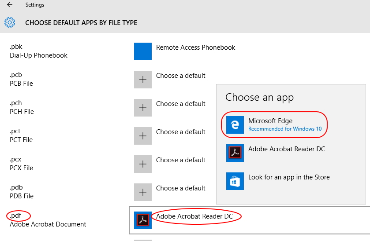
Task: Click the plus icon for .pcb file
Action: 143,80
